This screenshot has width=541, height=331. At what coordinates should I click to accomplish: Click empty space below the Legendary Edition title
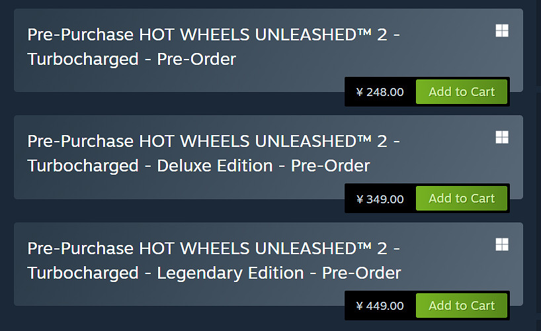pos(165,295)
